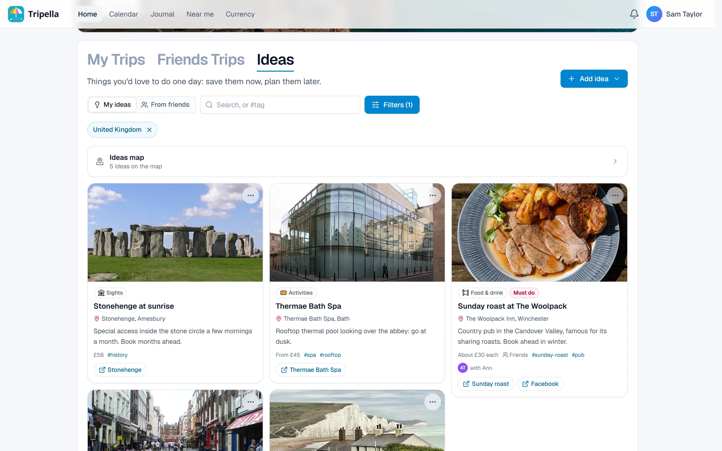Screen dimensions: 722x451
Task: Switch to From friends view
Action: 165,105
